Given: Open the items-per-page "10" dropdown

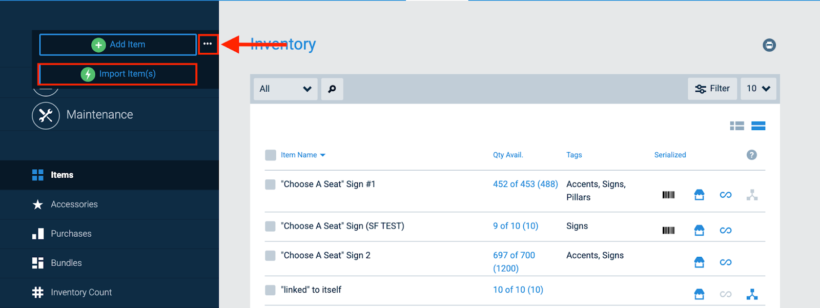Looking at the screenshot, I should (x=758, y=89).
